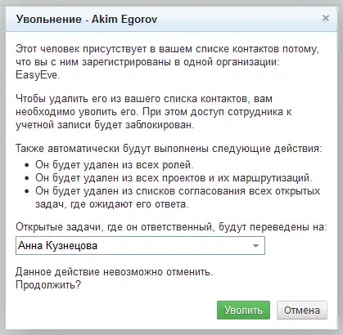Click the warning Данное действие невозможно отменить
Image resolution: width=343 pixels, height=335 pixels.
pos(115,272)
